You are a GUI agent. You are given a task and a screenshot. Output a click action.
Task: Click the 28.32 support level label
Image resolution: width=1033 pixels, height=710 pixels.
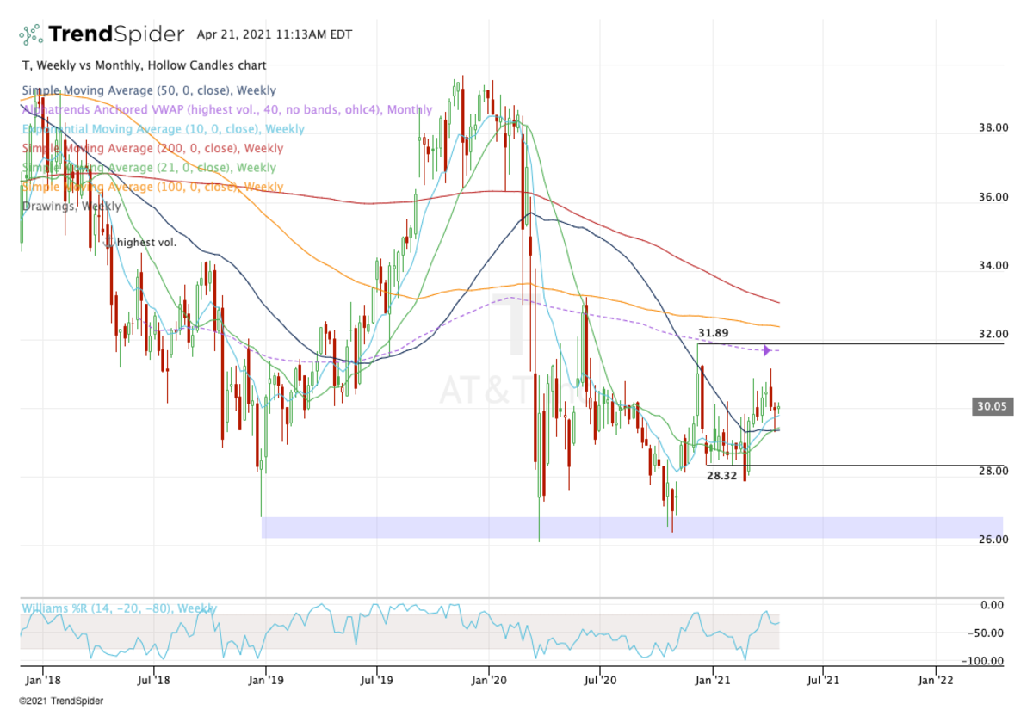pyautogui.click(x=721, y=475)
